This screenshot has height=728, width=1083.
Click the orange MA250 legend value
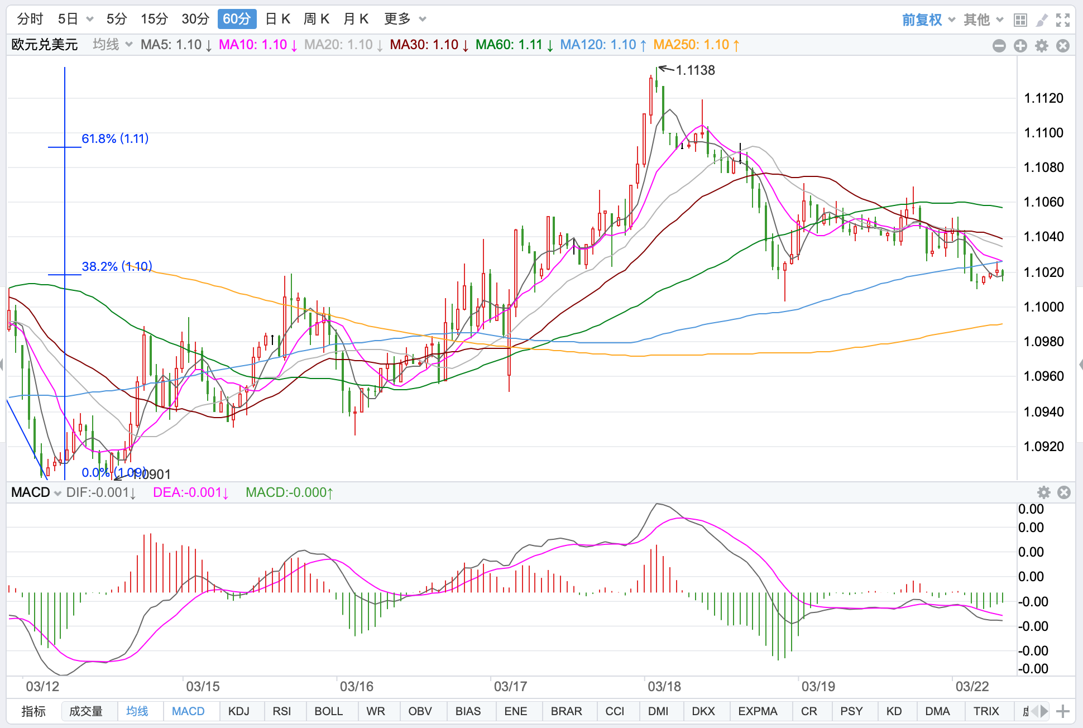(x=696, y=45)
